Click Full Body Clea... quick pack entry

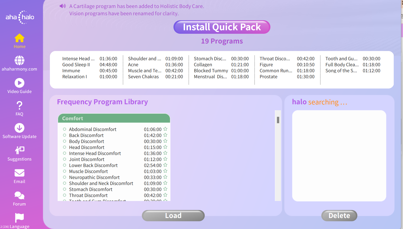(342, 65)
